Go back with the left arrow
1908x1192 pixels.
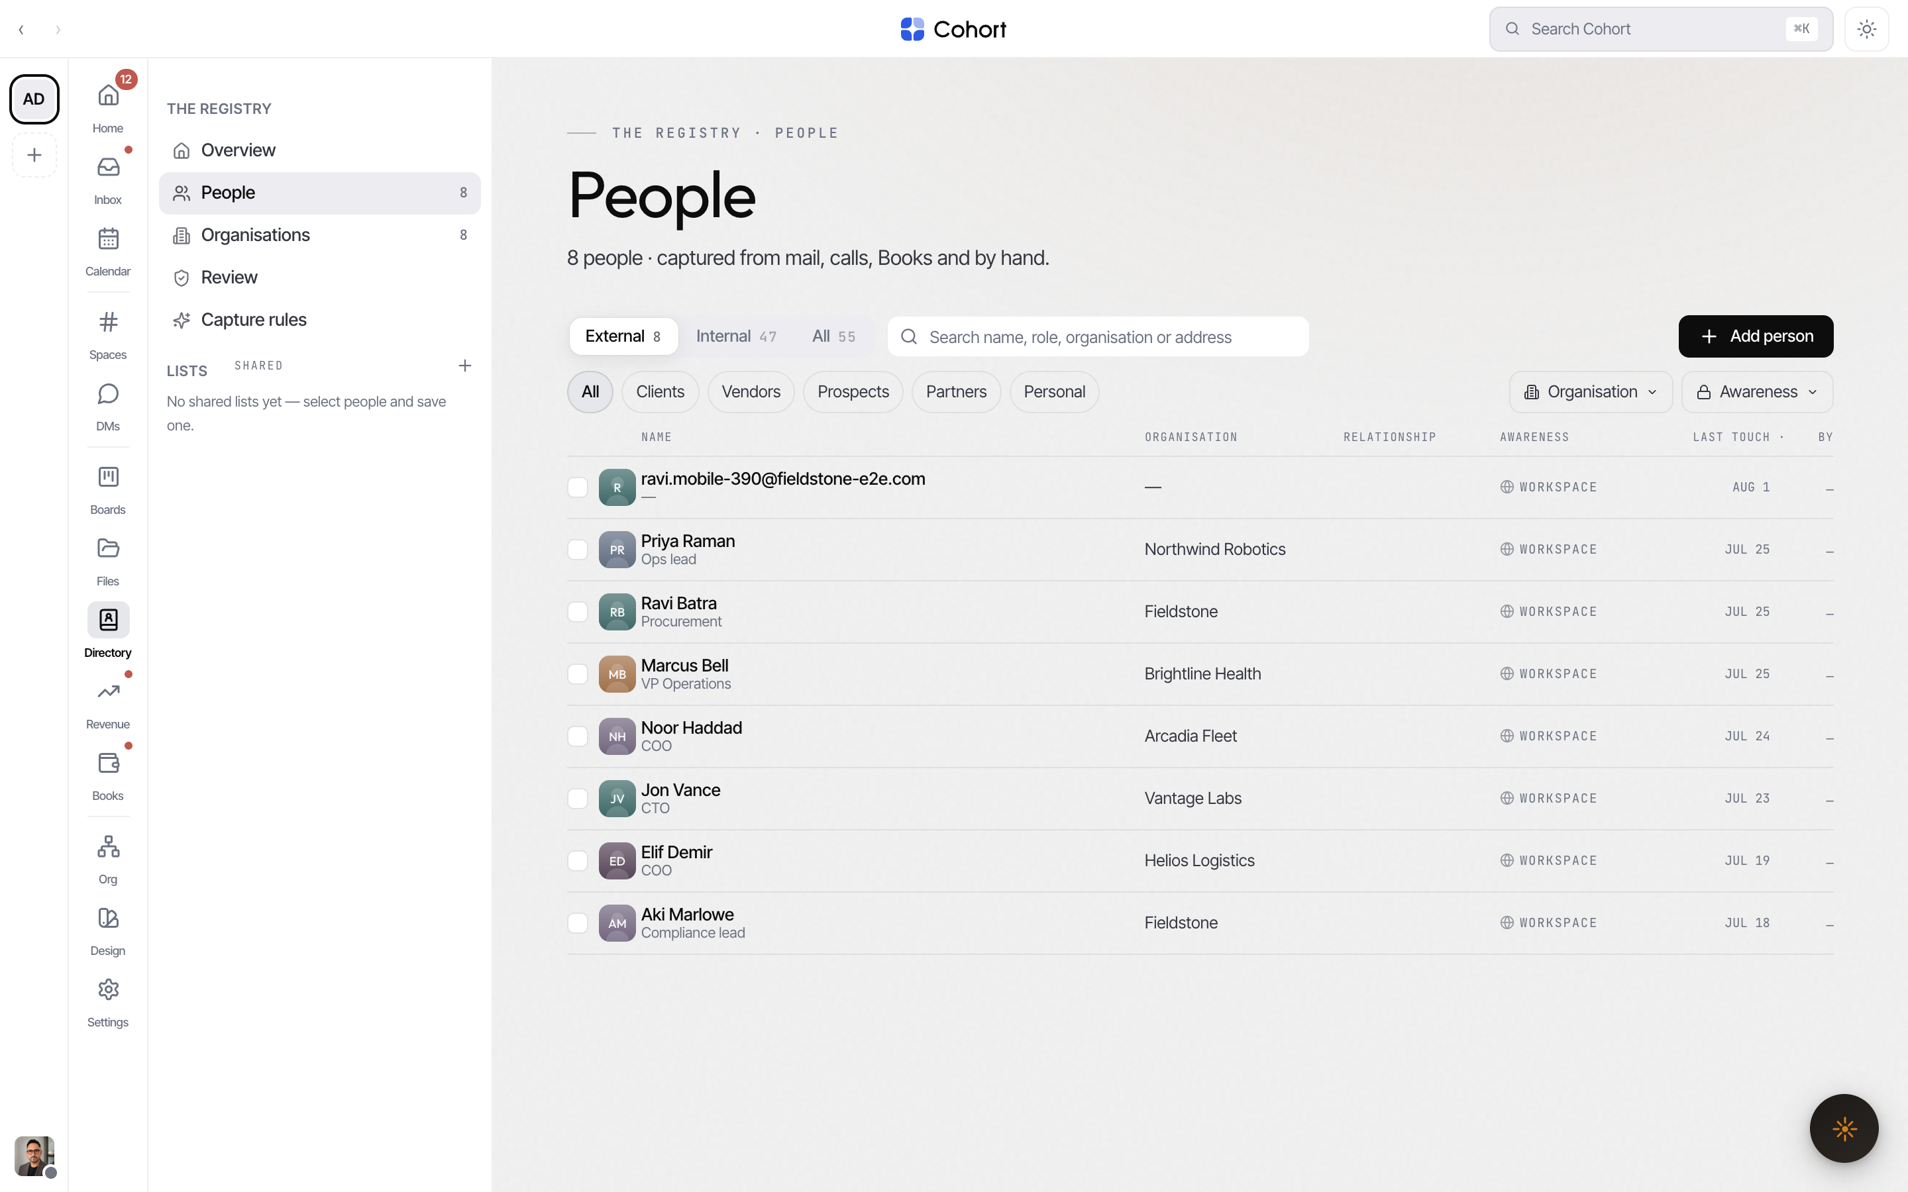(x=21, y=29)
